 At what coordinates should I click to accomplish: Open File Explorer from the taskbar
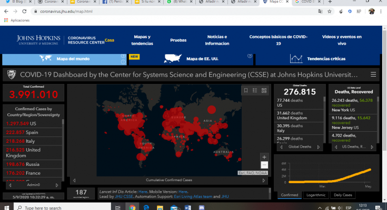160,207
